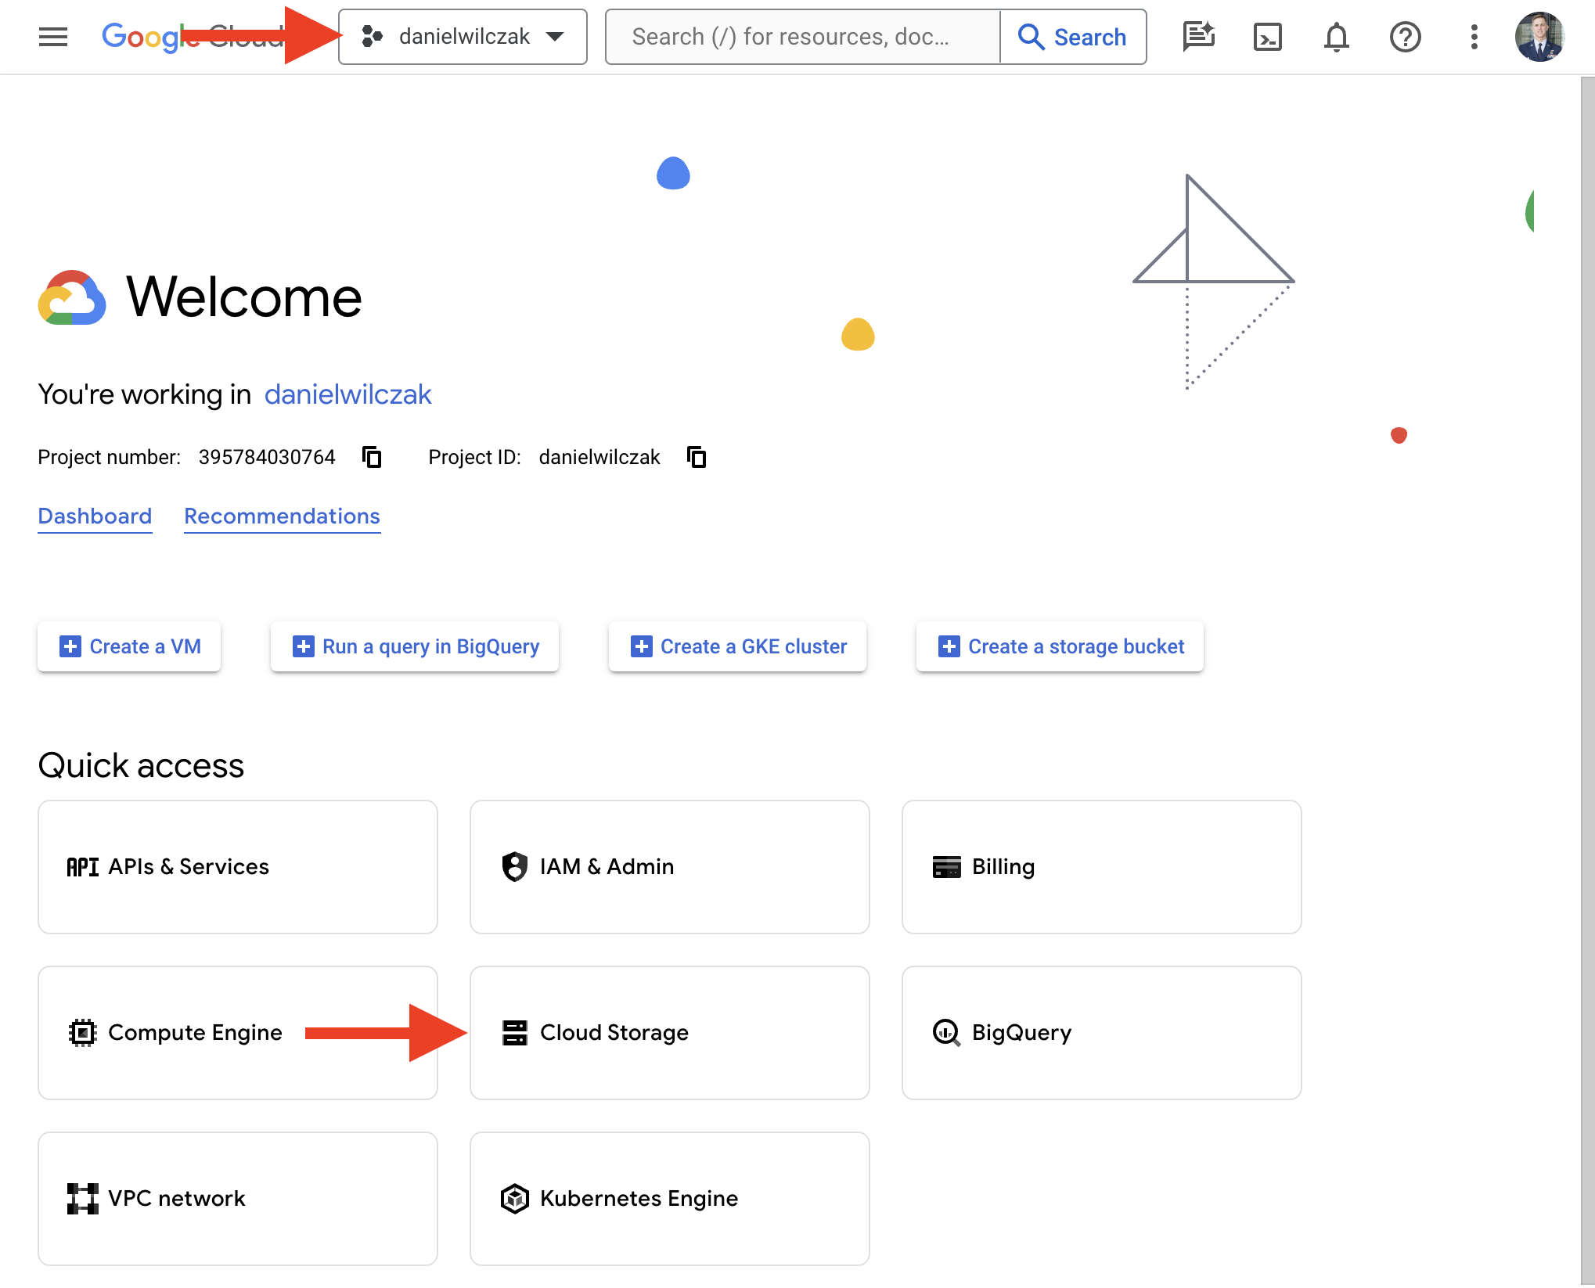This screenshot has width=1595, height=1288.
Task: Open the Compute Engine card
Action: [238, 1033]
